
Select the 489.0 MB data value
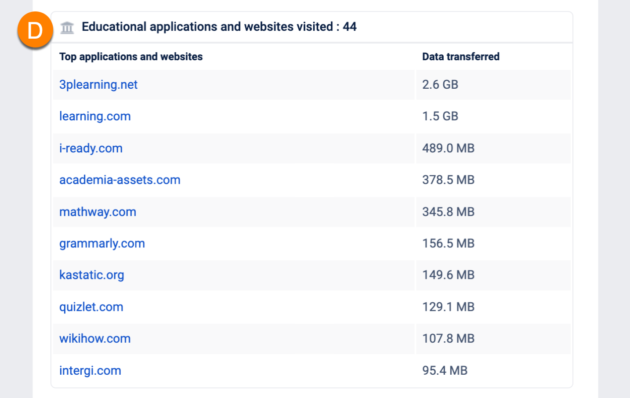pyautogui.click(x=449, y=148)
